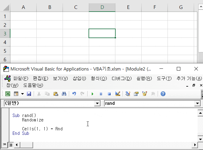Select column B header in Excel
This screenshot has height=150, width=203.
click(50, 7)
